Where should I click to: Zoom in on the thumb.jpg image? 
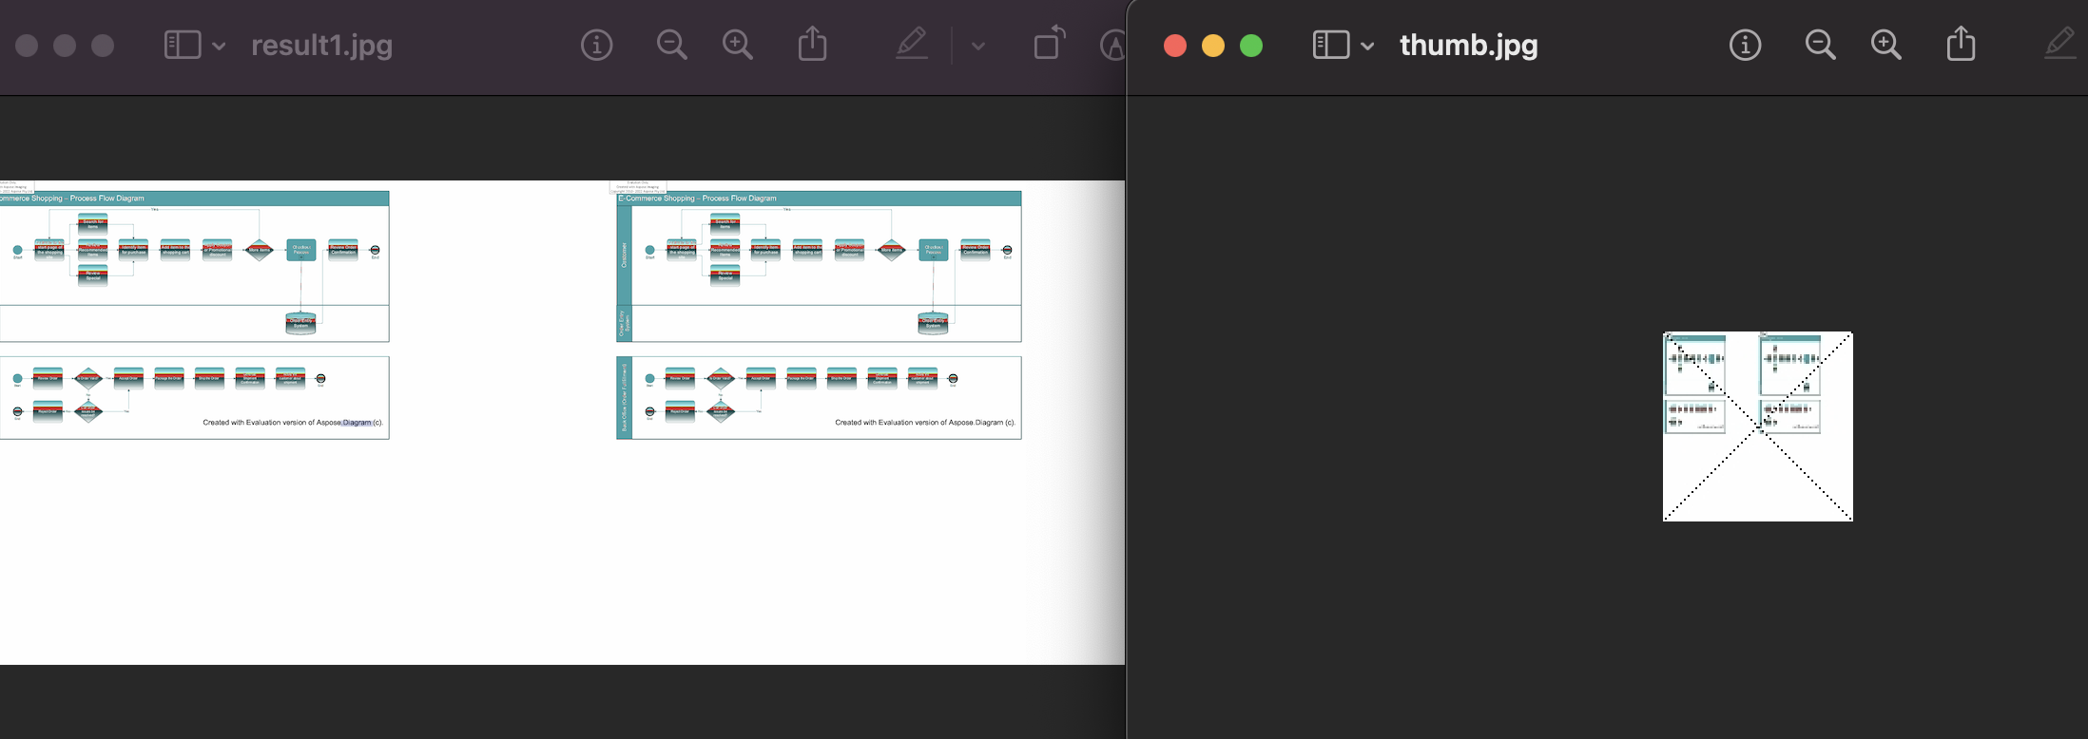[1886, 45]
